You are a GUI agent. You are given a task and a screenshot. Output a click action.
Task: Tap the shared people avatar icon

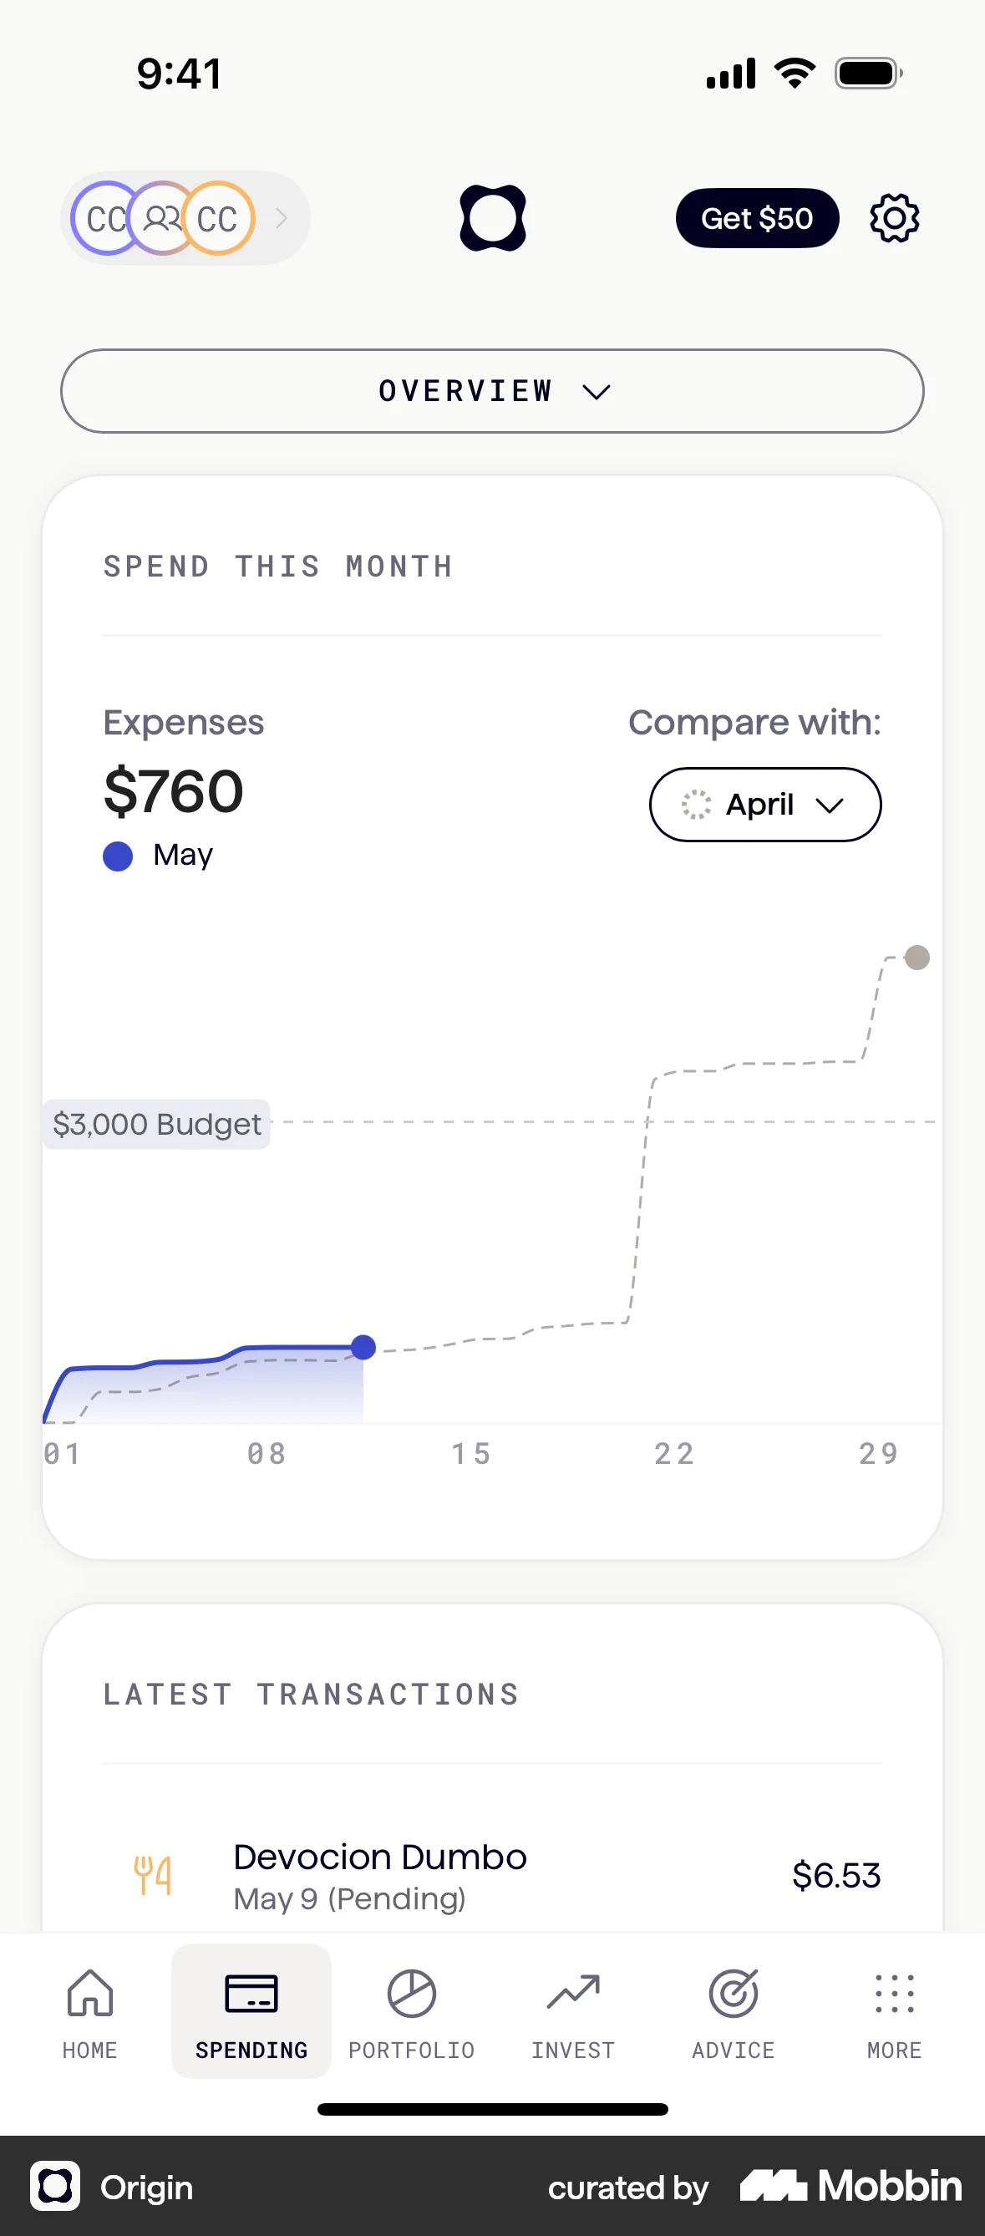161,219
